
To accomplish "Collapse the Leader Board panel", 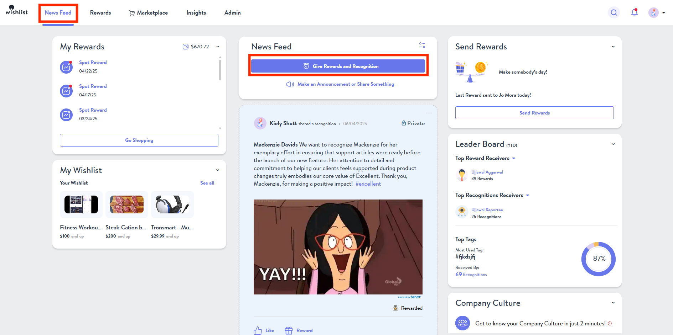I will point(613,144).
